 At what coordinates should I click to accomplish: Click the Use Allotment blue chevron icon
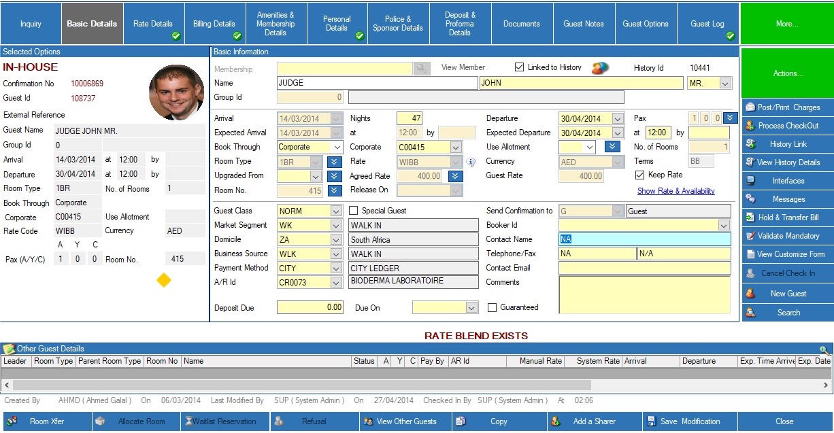pos(612,147)
